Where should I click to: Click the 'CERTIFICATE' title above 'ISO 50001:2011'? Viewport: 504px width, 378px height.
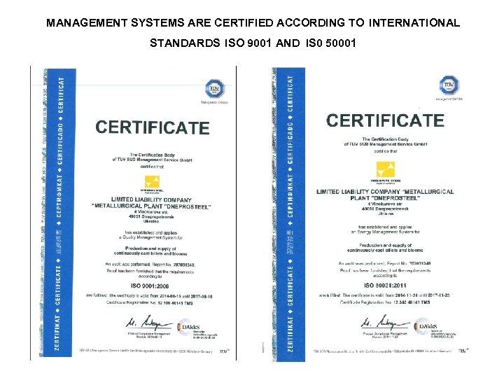coord(386,120)
